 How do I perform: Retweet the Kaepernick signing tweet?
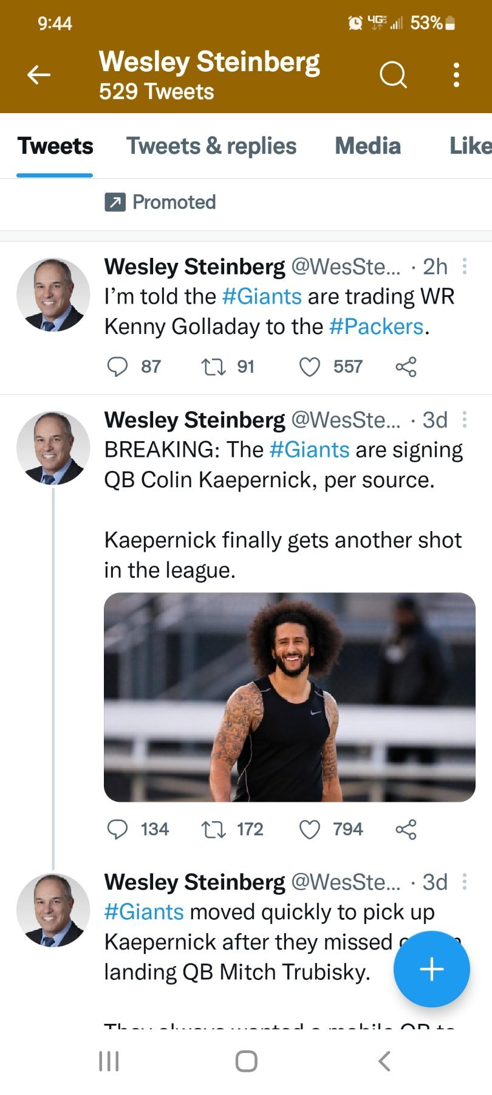[213, 829]
